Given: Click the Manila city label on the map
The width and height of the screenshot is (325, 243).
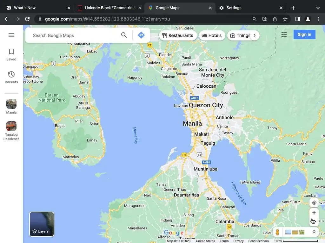Looking at the screenshot, I should 192,124.
